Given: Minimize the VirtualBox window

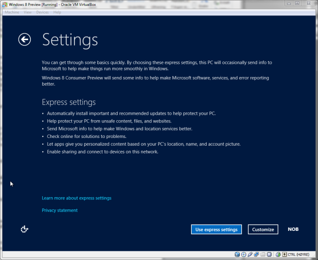Looking at the screenshot, I should tap(289, 3).
